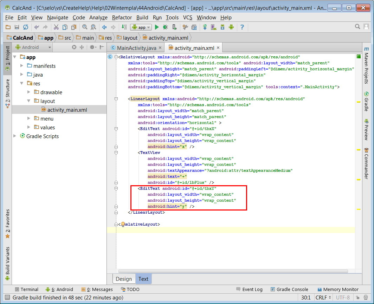Image resolution: width=374 pixels, height=304 pixels.
Task: Open the Memory Monitor
Action: [338, 290]
